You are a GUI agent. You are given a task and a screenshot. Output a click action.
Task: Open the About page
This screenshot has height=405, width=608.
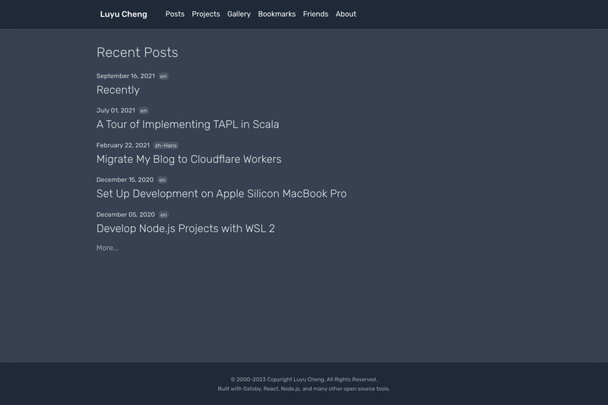(x=346, y=14)
